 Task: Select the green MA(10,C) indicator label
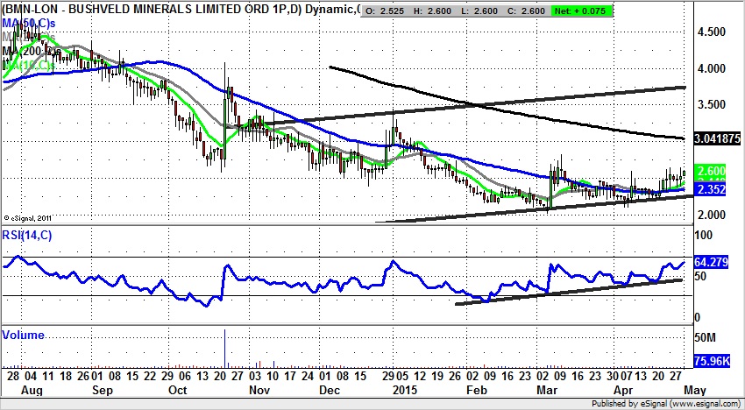[x=32, y=66]
